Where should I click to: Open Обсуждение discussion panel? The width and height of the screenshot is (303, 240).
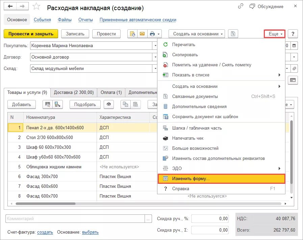[x=267, y=6]
